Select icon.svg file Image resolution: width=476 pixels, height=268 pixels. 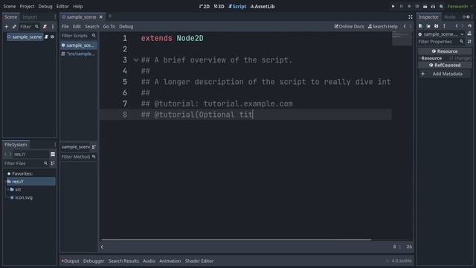pos(24,197)
